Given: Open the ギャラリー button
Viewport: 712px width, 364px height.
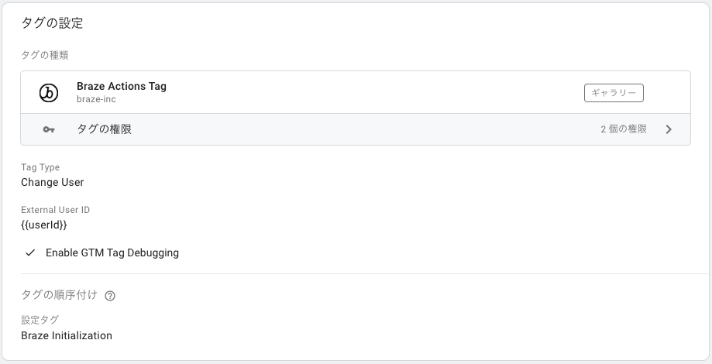Looking at the screenshot, I should point(614,93).
